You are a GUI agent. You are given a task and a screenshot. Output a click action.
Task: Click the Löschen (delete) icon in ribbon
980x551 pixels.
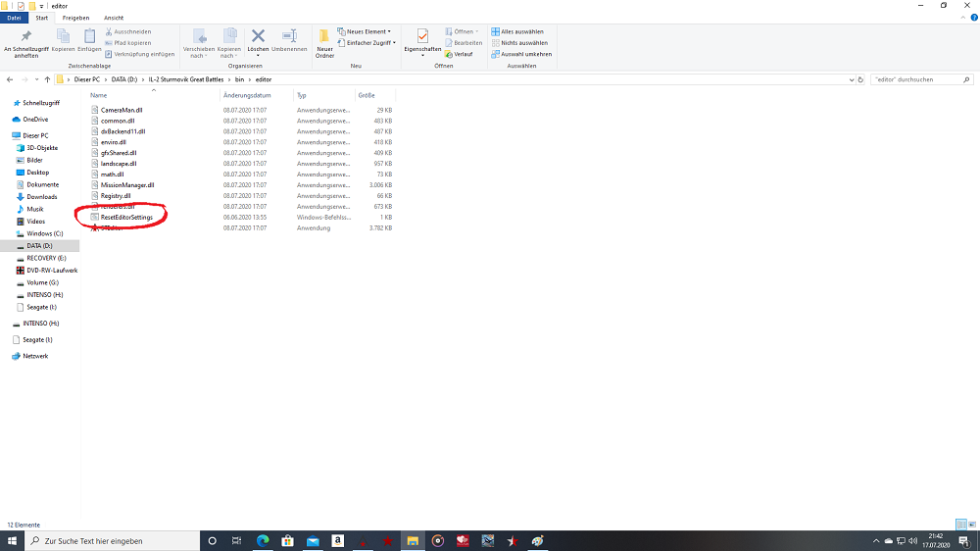pyautogui.click(x=259, y=37)
